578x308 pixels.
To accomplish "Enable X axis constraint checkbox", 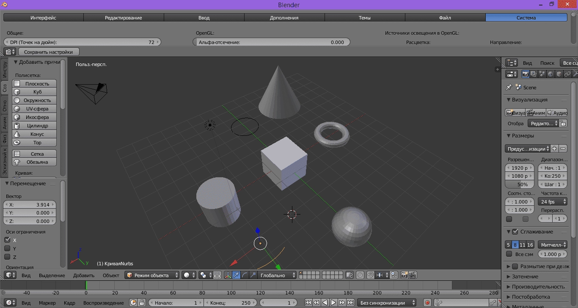I will (7, 240).
